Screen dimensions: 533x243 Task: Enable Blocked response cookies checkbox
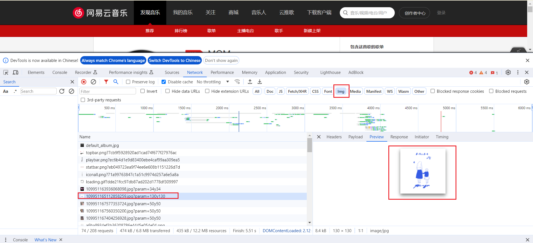[433, 91]
